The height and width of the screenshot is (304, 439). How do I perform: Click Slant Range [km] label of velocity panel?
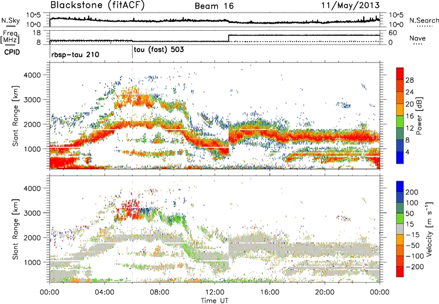point(15,229)
